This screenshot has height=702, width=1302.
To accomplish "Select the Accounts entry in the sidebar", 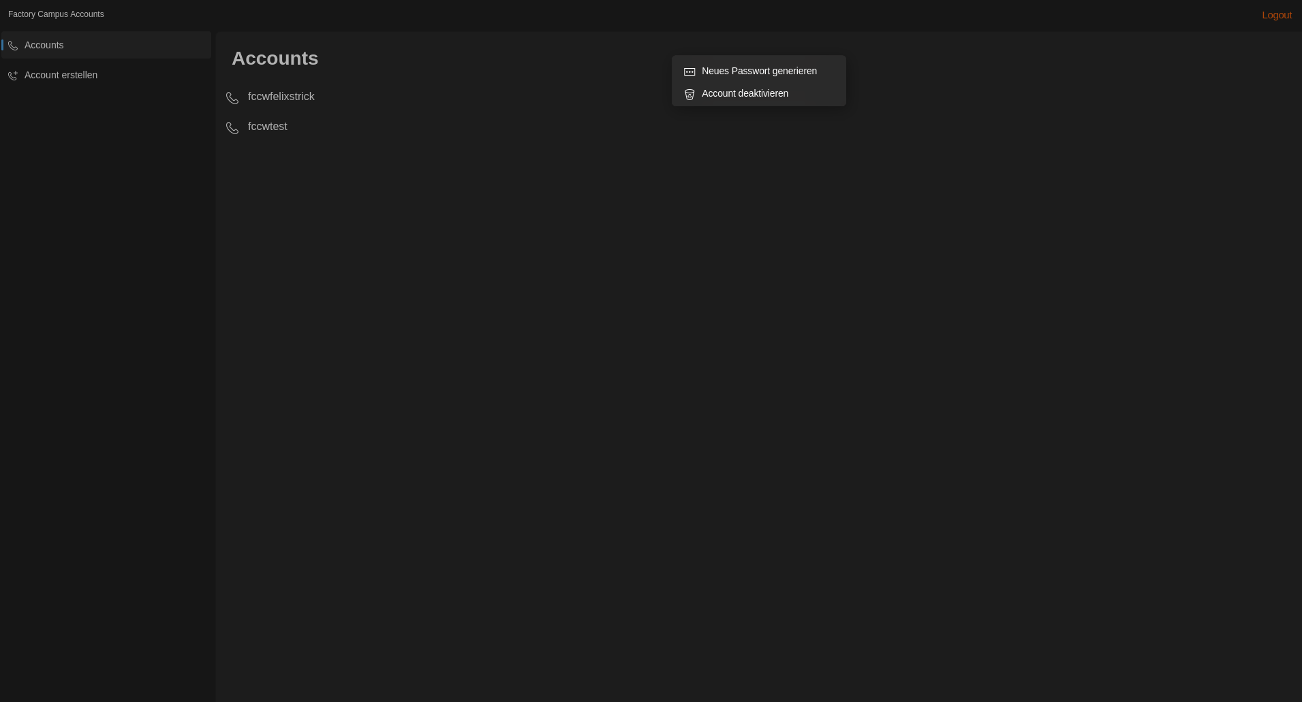I will [x=44, y=45].
